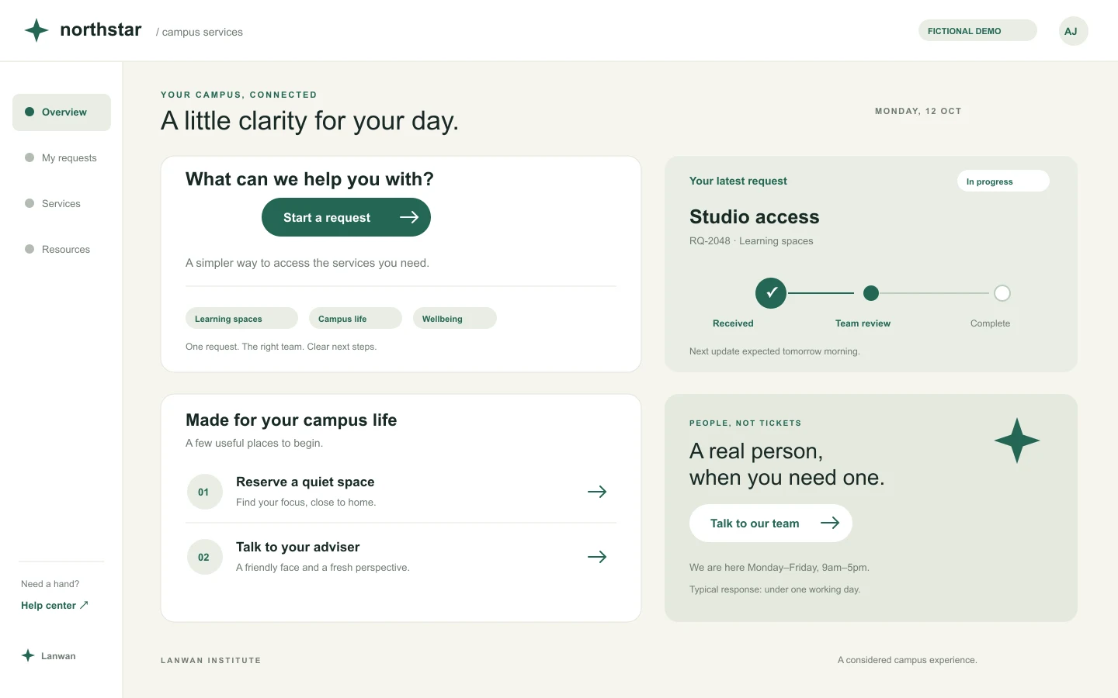Click the Lanwan star icon in sidebar
Viewport: 1118px width, 698px height.
tap(28, 655)
